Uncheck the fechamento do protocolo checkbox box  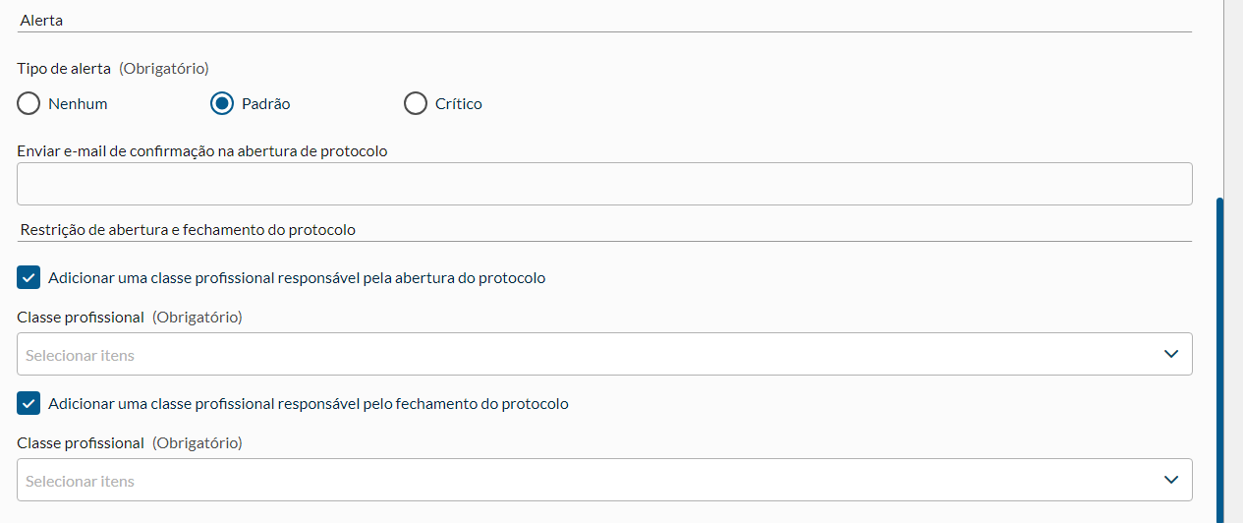(28, 404)
